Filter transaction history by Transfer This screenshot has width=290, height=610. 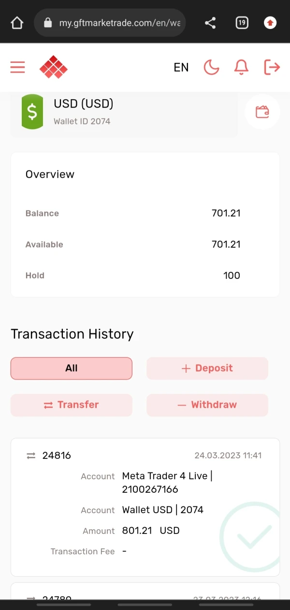tap(72, 405)
